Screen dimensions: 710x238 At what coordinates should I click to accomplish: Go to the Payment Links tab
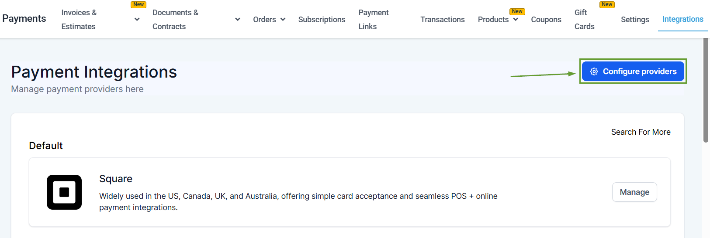374,20
